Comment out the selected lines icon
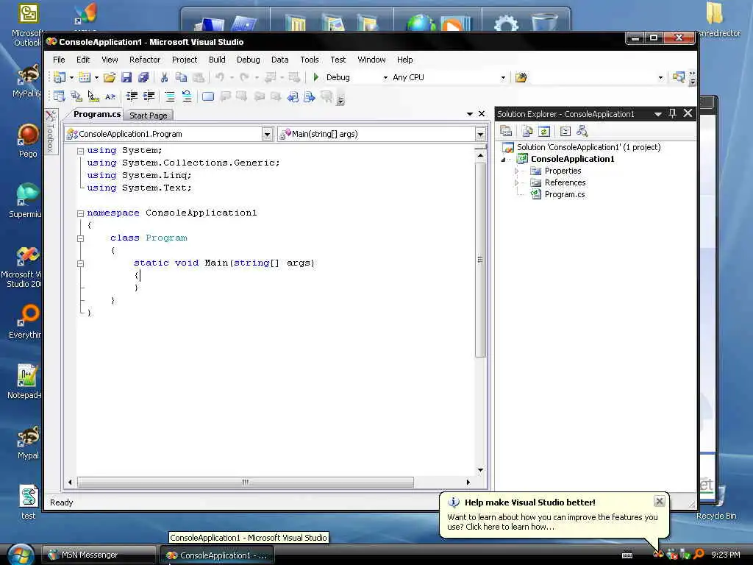This screenshot has width=753, height=565. click(x=170, y=96)
